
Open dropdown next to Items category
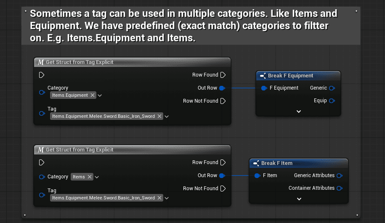coord(97,177)
